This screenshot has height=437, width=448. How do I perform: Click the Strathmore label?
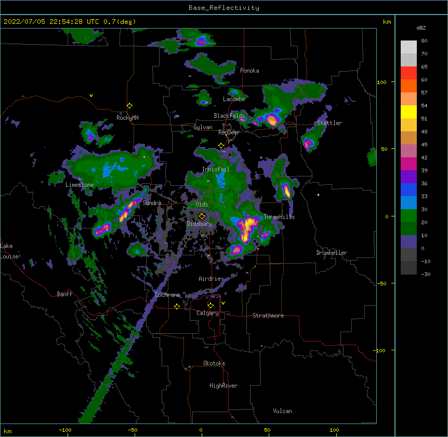(x=268, y=316)
